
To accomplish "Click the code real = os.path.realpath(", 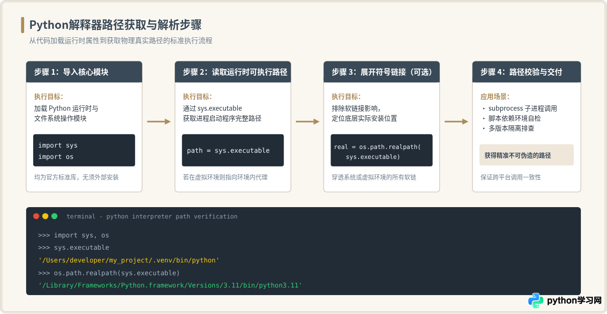I will pos(377,147).
